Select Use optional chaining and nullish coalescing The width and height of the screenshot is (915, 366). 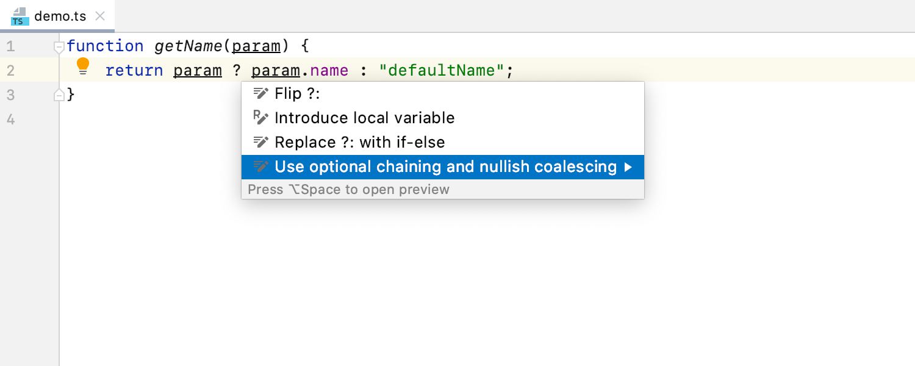point(445,167)
